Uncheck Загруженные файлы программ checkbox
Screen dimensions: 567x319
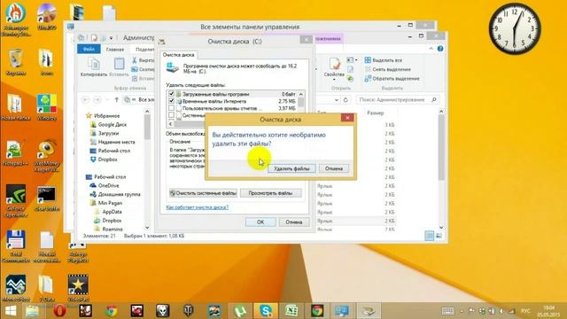[171, 94]
